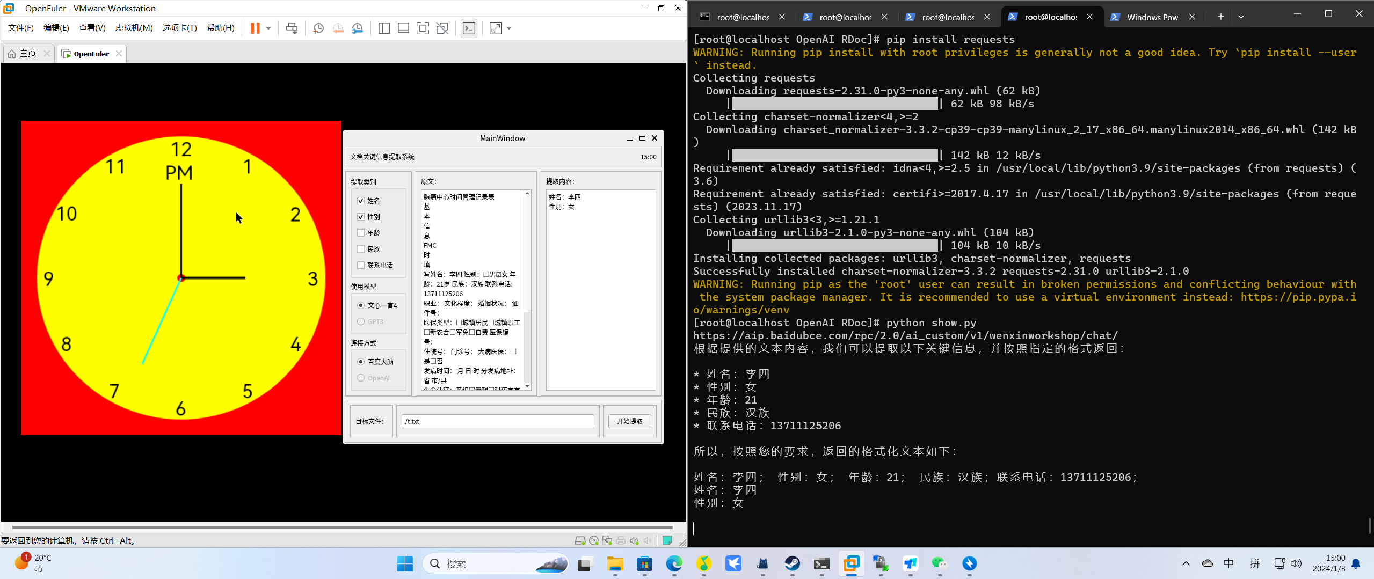Open power options dropdown next to pause

(268, 28)
